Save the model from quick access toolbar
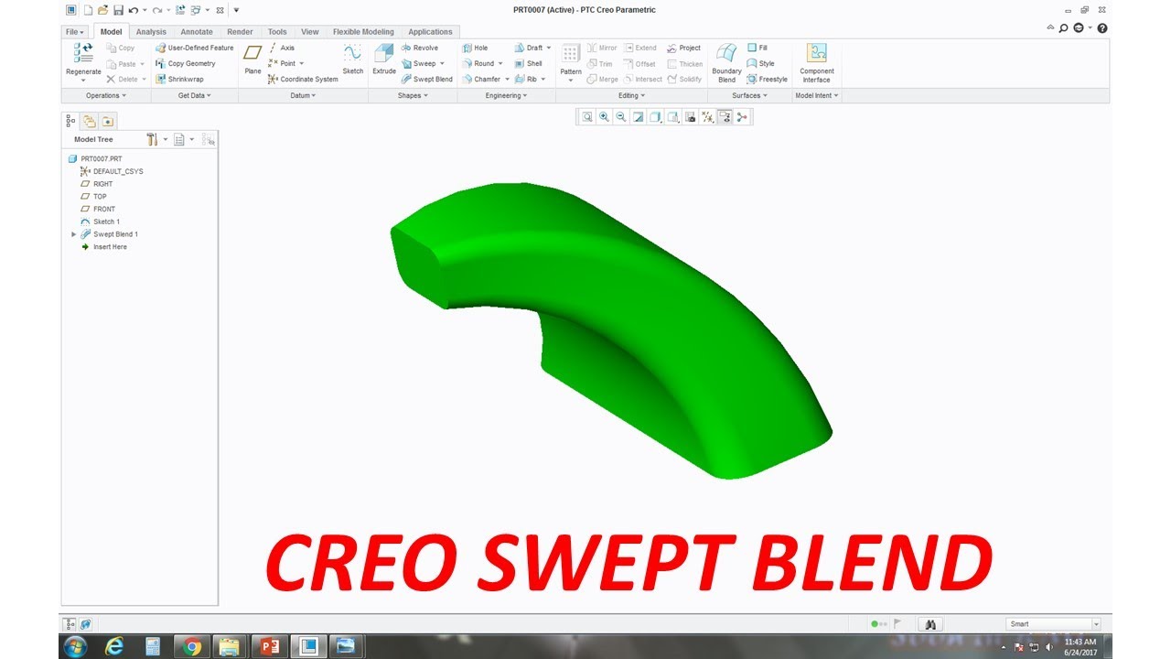 (x=118, y=10)
